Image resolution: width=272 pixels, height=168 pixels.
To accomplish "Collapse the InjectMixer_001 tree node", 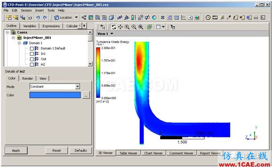I will tap(13, 38).
